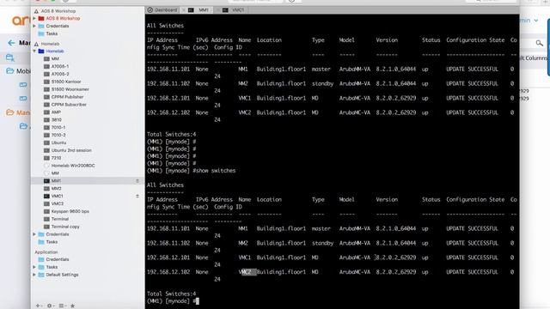Select the MM1 row in the sidebar
This screenshot has height=309, width=550.
(88, 181)
